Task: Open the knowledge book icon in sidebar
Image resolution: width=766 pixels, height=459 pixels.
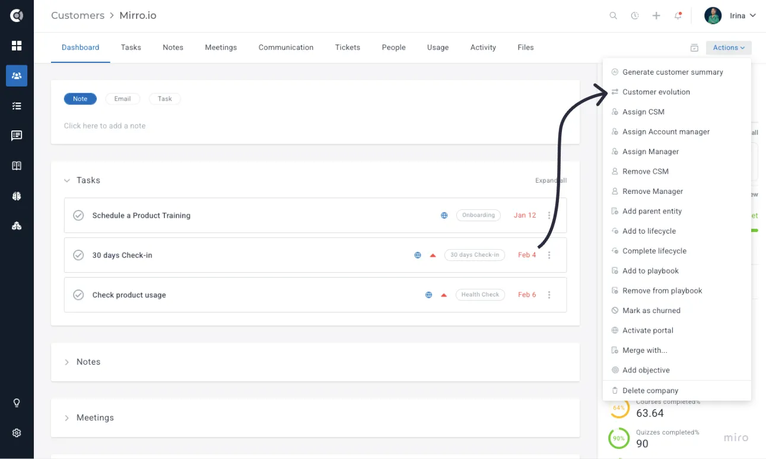Action: pos(17,166)
